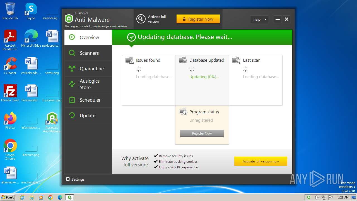The width and height of the screenshot is (357, 201).
Task: Click the Auslogics Store arrows icon
Action: click(72, 84)
